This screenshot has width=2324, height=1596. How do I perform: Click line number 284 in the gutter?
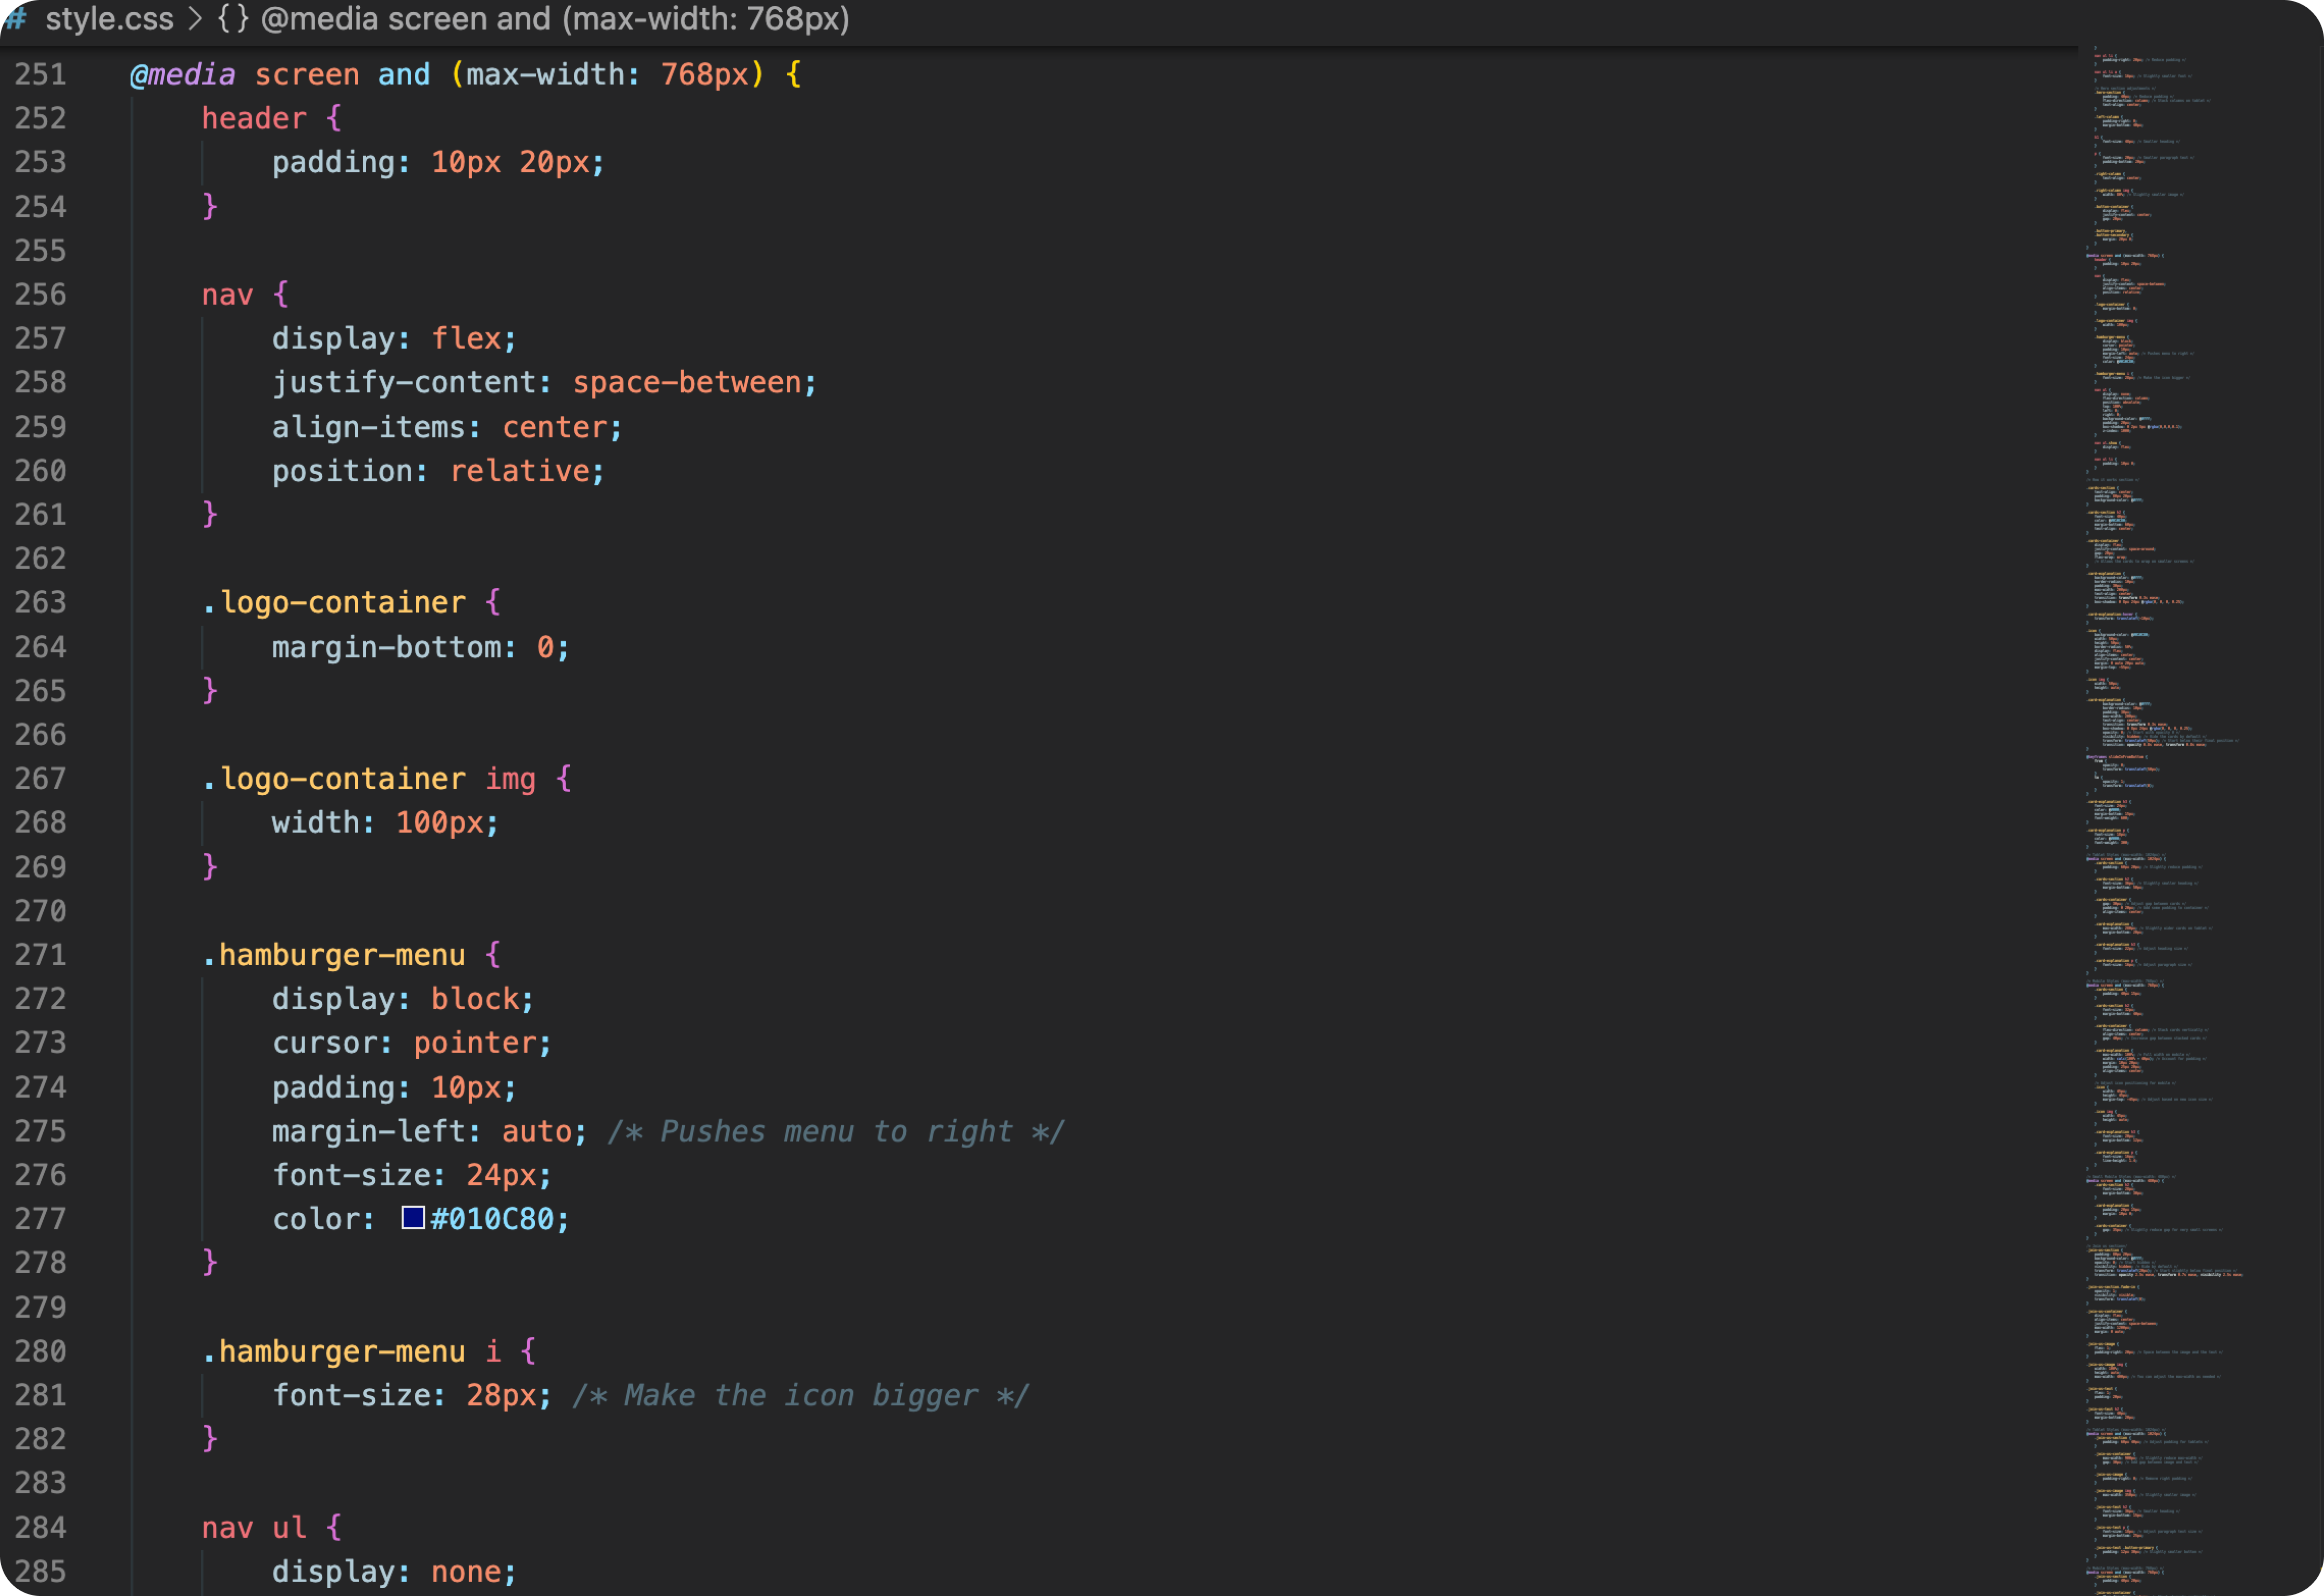coord(41,1527)
